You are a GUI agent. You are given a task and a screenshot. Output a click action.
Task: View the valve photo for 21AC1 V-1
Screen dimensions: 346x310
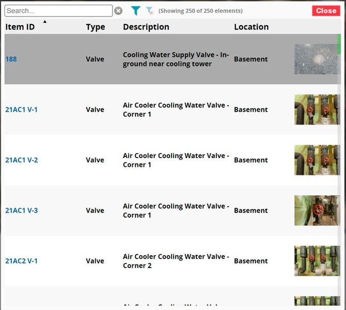tap(316, 110)
